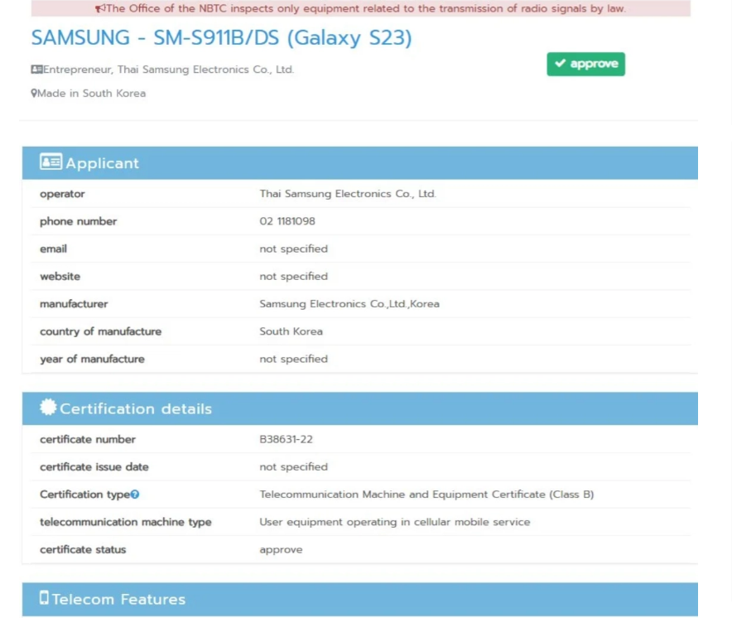Click certificate status value approve
Screen dimensions: 732x618
point(281,550)
